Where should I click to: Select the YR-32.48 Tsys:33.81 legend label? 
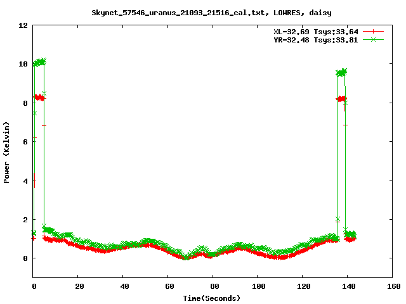[x=316, y=40]
